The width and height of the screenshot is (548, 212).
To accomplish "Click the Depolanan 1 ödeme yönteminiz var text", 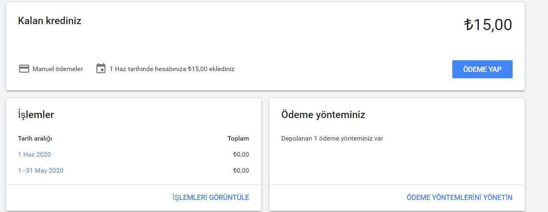I will tap(332, 139).
